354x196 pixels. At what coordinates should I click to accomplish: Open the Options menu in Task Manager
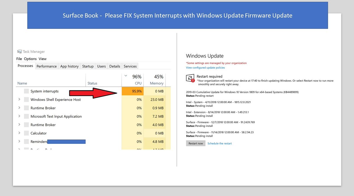click(x=30, y=59)
